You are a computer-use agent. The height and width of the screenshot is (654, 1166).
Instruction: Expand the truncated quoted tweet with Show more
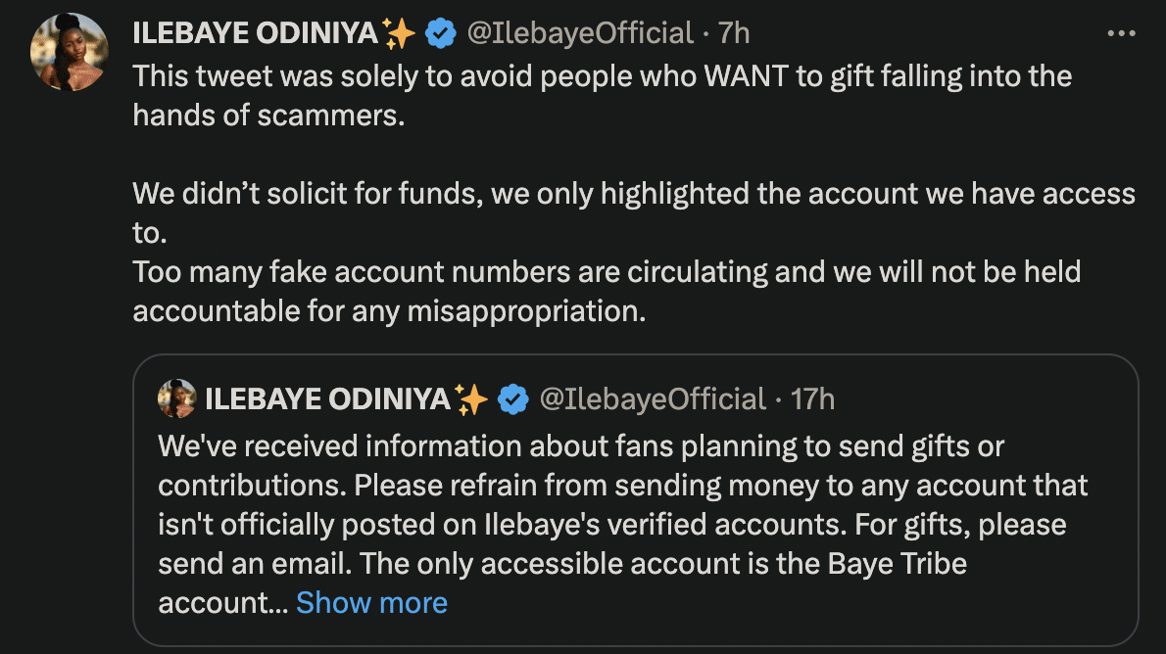(x=371, y=603)
